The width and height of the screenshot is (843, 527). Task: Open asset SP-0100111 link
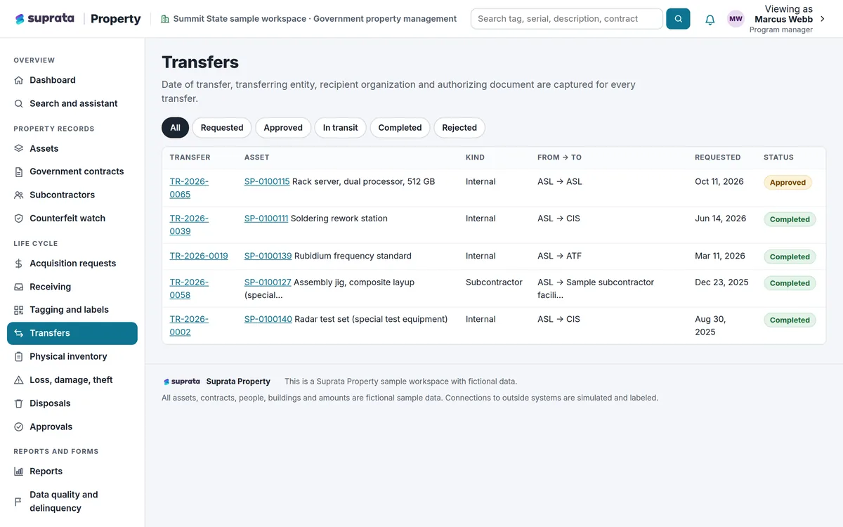(x=266, y=219)
